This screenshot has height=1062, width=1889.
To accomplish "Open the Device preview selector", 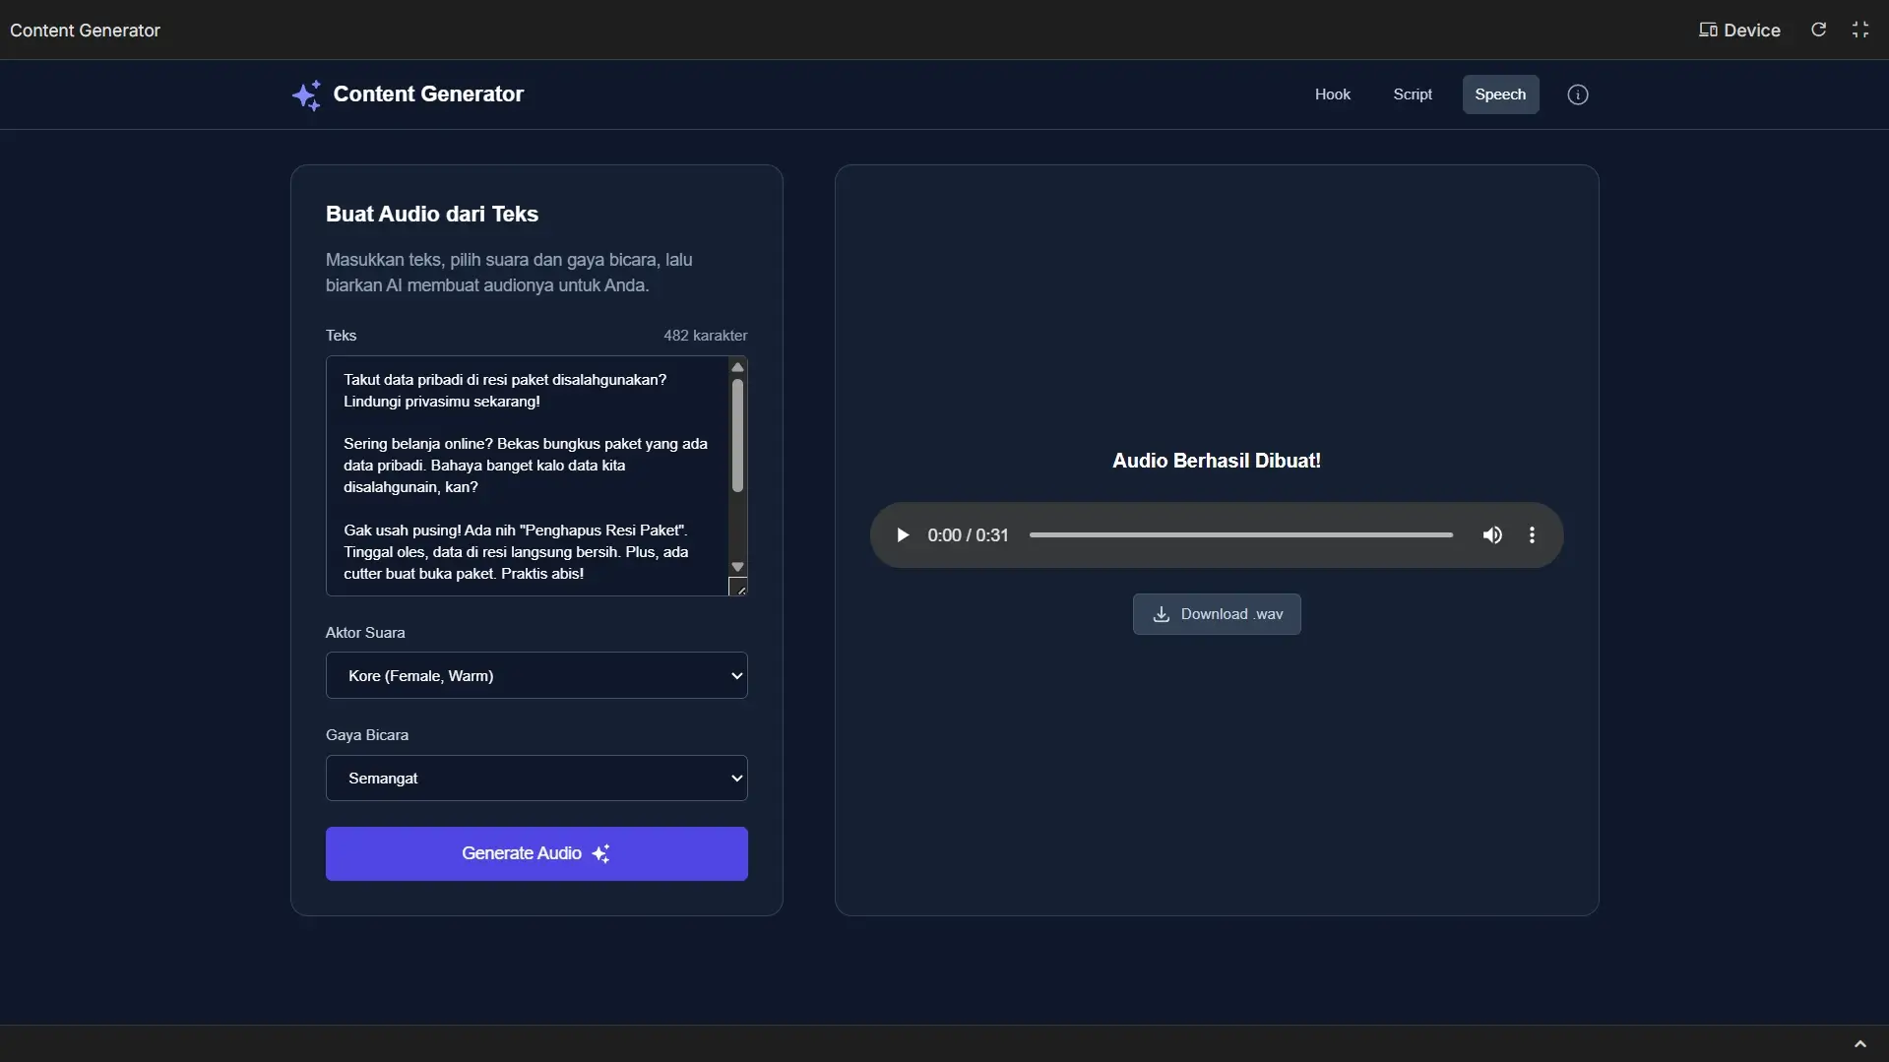I will click(x=1739, y=30).
